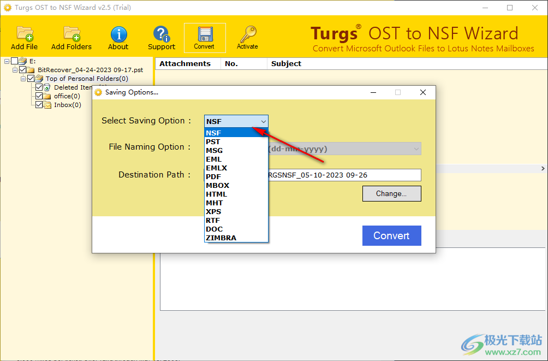This screenshot has width=548, height=361.
Task: Choose ZIMBRA saving option
Action: point(236,238)
